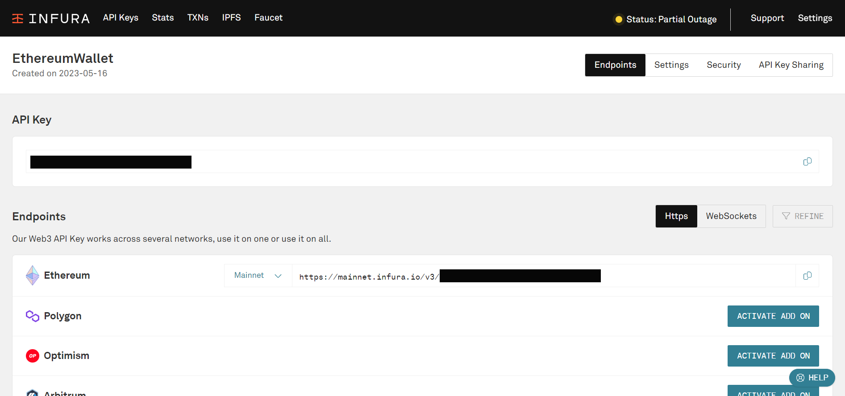Switch to the Security tab
Screen dimensions: 845x396
tap(724, 65)
